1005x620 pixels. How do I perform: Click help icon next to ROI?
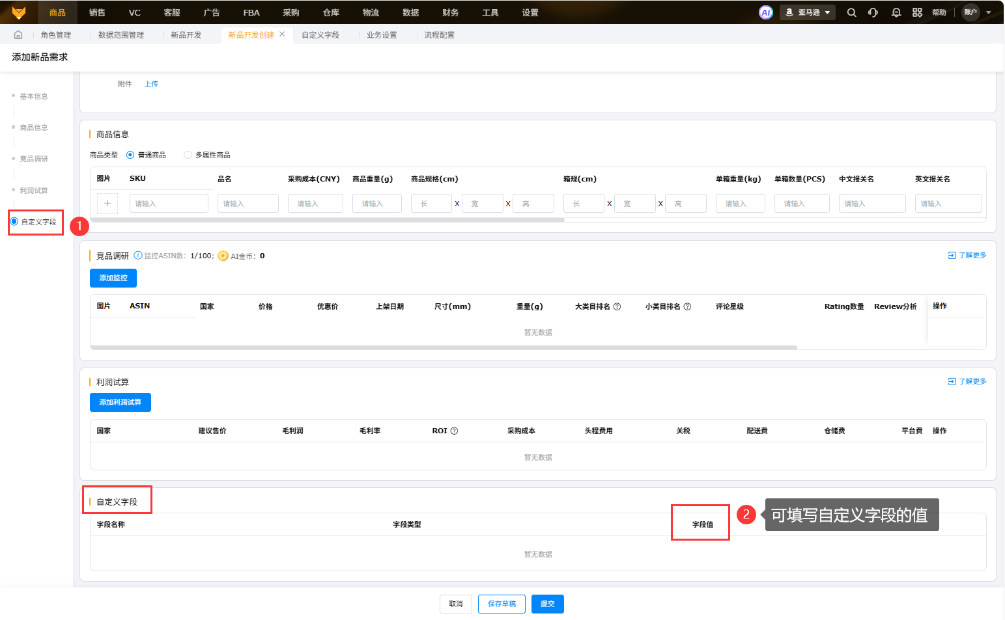tap(455, 431)
